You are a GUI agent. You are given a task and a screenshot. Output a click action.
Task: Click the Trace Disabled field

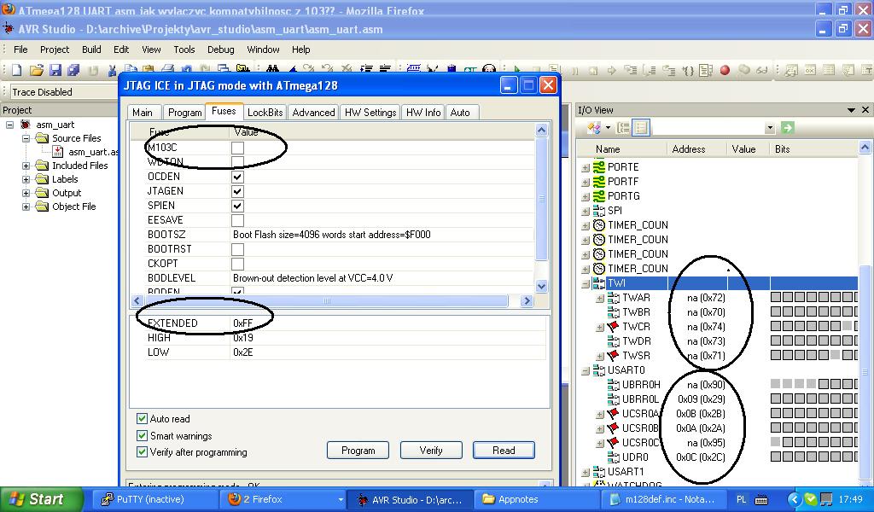(64, 92)
